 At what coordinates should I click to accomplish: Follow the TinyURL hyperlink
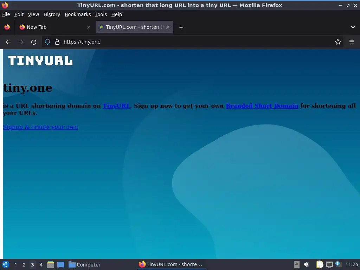pos(116,106)
